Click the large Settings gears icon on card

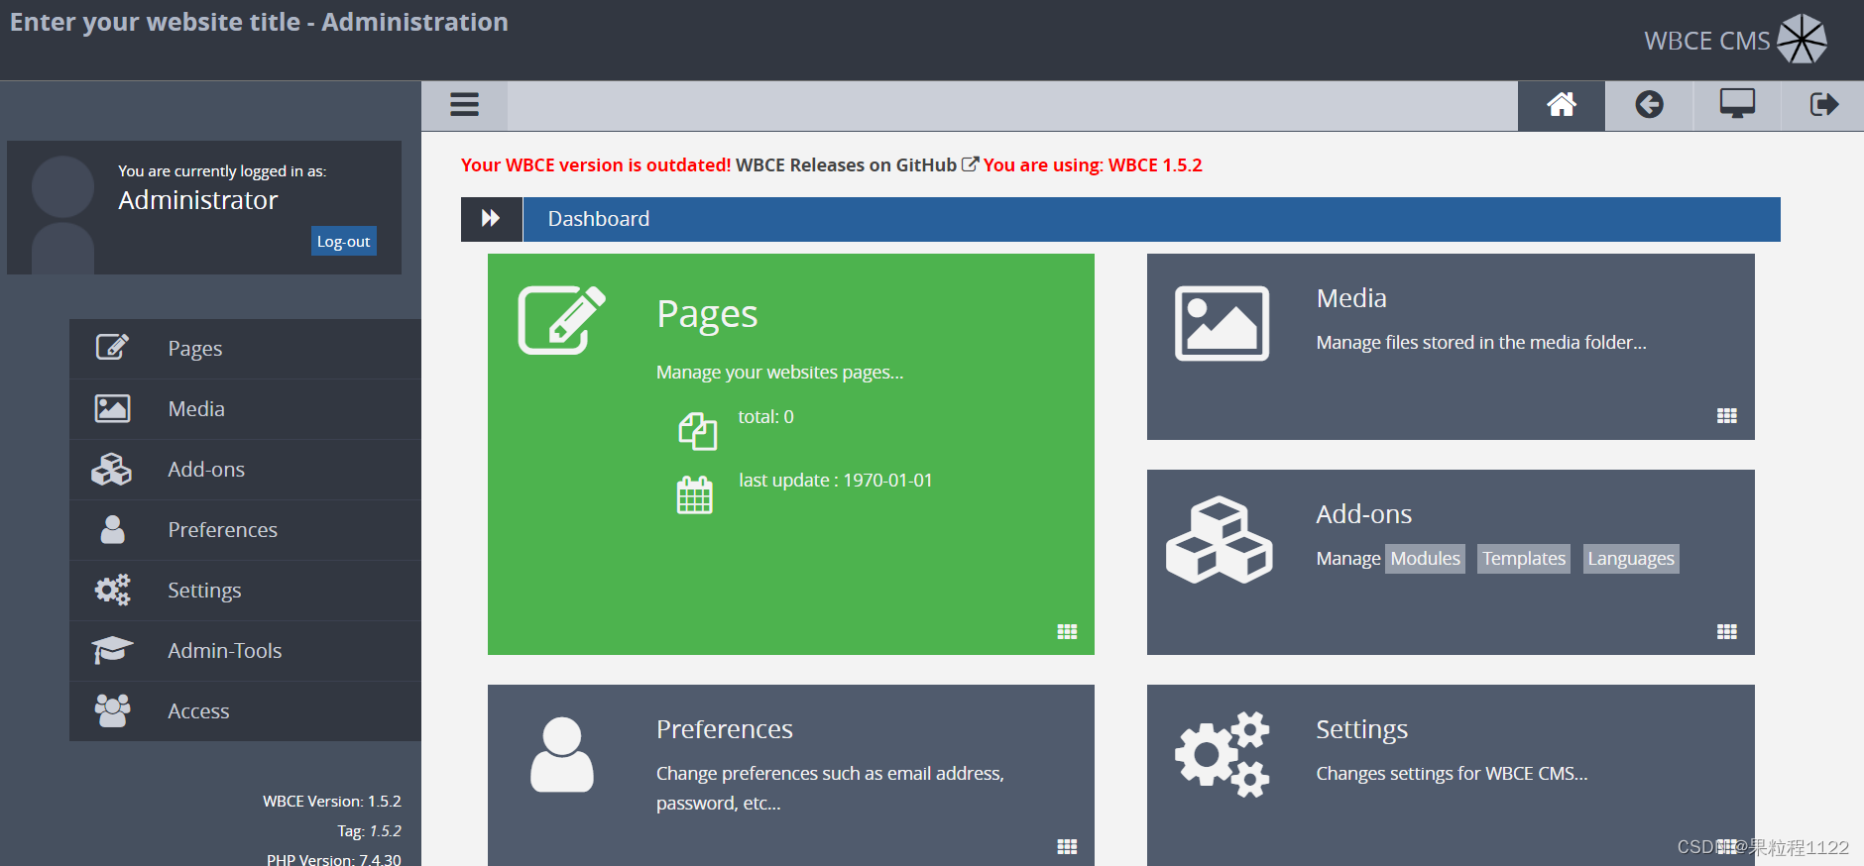tap(1222, 755)
